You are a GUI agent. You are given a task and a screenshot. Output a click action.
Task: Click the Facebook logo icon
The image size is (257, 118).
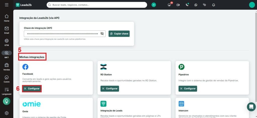tap(25, 67)
